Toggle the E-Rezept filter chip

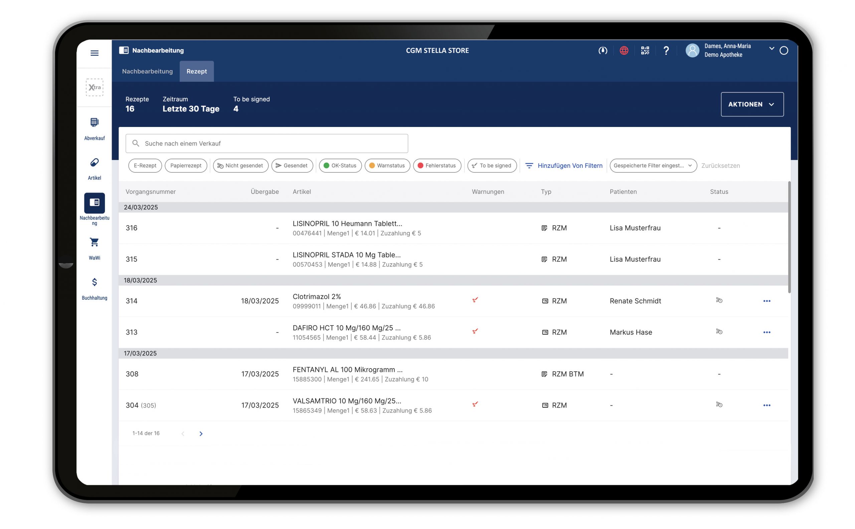tap(145, 165)
